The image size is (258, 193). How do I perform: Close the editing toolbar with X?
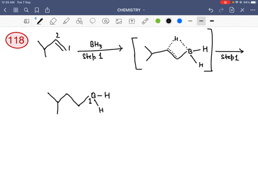click(x=242, y=10)
